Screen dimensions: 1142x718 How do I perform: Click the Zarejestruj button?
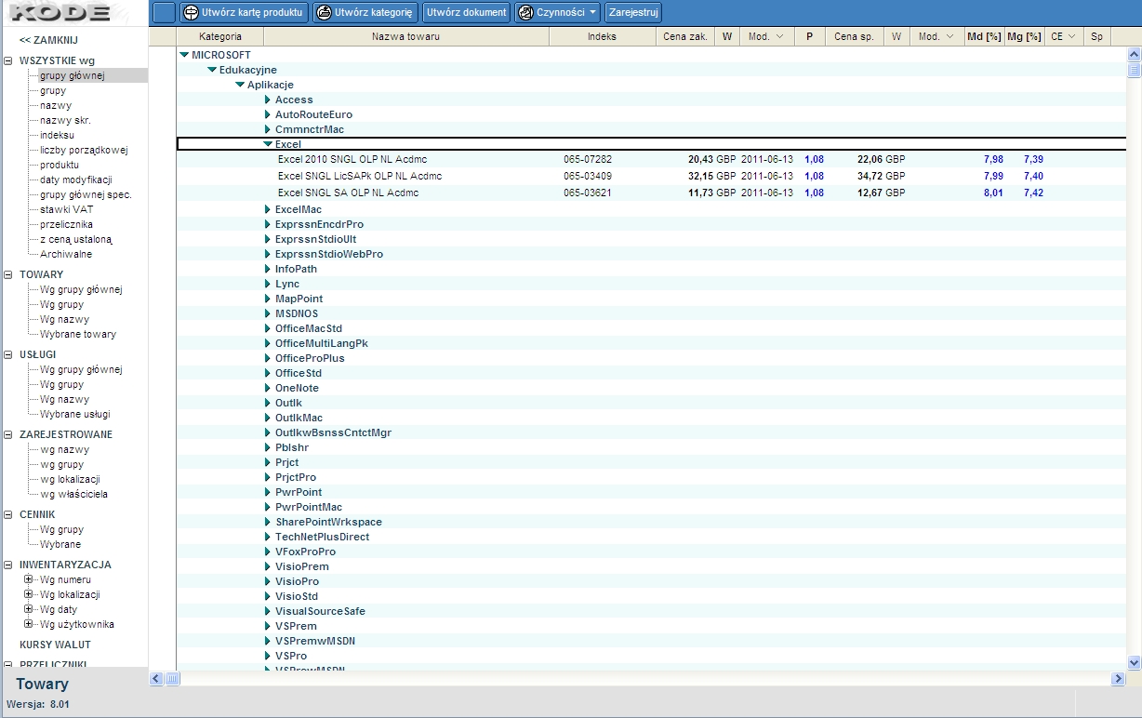(633, 13)
